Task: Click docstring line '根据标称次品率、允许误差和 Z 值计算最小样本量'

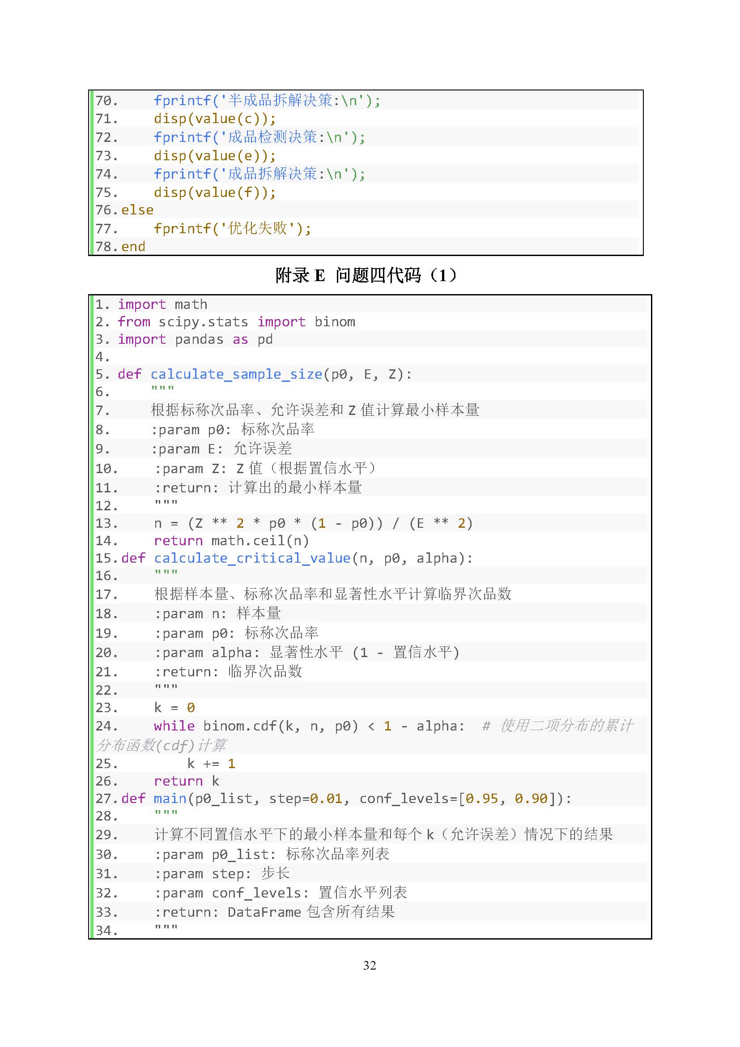Action: 315,410
